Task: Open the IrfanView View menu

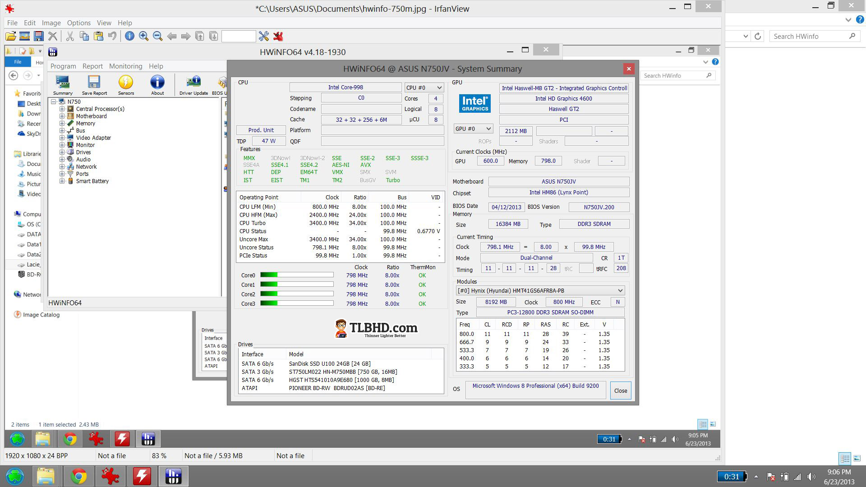Action: tap(104, 23)
